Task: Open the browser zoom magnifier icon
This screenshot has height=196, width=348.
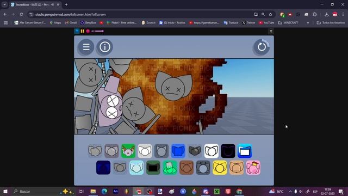Action: tap(263, 15)
